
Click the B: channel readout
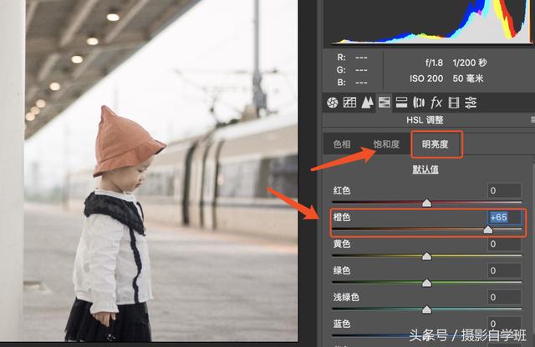(x=352, y=83)
